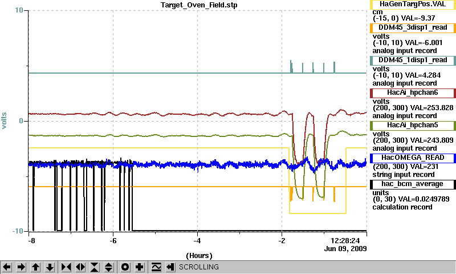The height and width of the screenshot is (274, 456).
Task: Click the VAL=-6.001 reading
Action: [424, 43]
